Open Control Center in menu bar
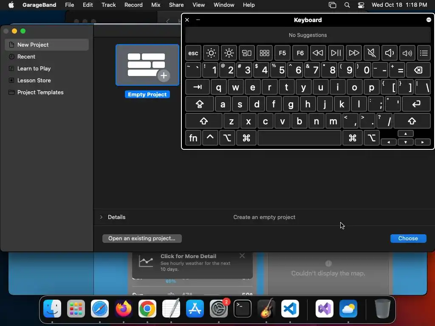 coord(361,5)
